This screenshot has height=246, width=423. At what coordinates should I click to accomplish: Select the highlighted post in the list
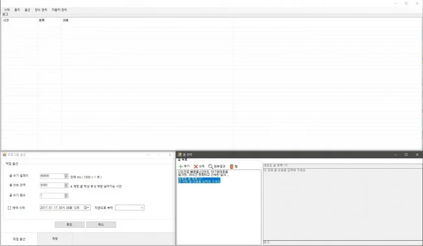[x=199, y=180]
